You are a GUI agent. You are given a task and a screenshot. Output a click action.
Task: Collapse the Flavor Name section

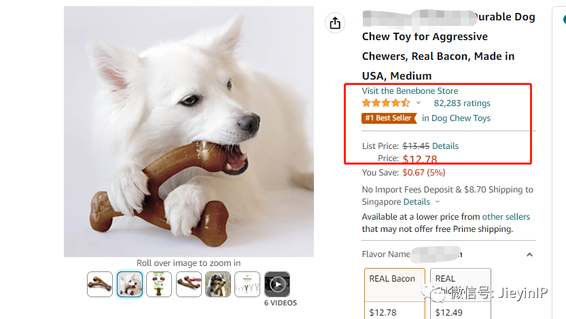(529, 254)
